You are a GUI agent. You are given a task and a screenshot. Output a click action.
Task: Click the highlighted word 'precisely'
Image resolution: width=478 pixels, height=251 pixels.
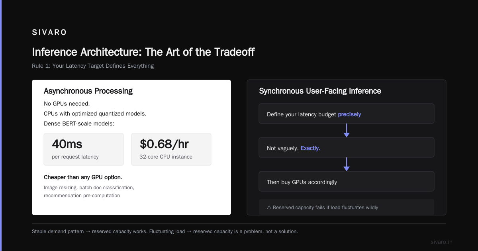point(349,114)
